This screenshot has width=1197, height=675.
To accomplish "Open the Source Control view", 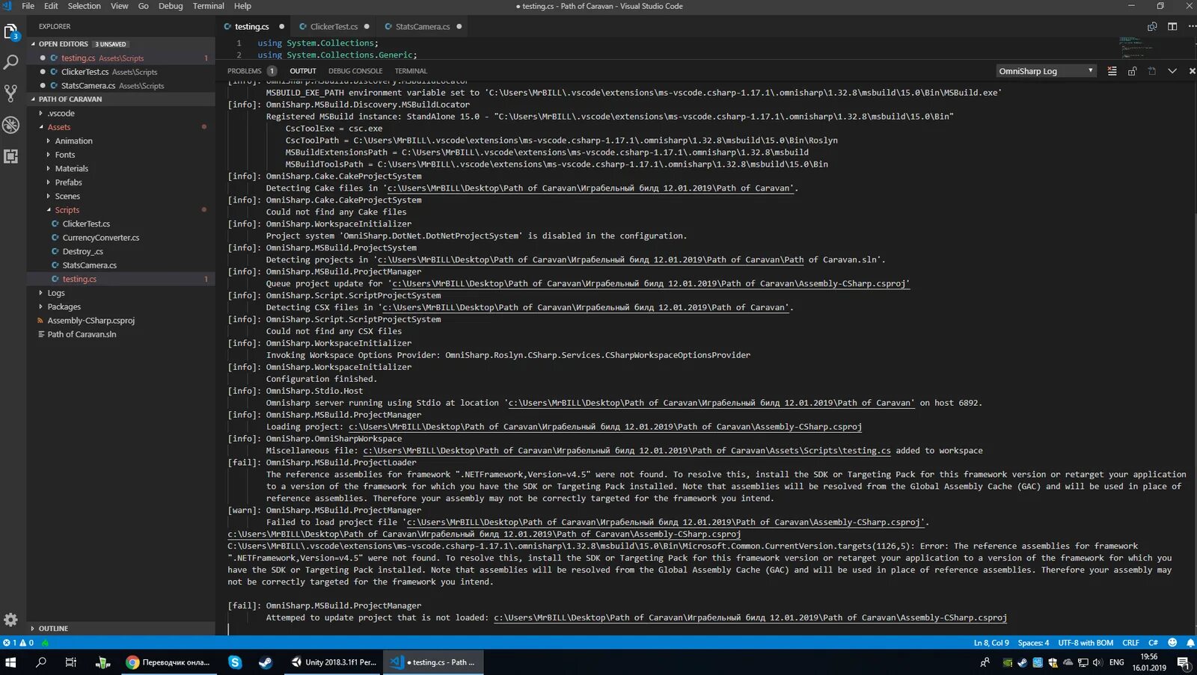I will (x=11, y=93).
